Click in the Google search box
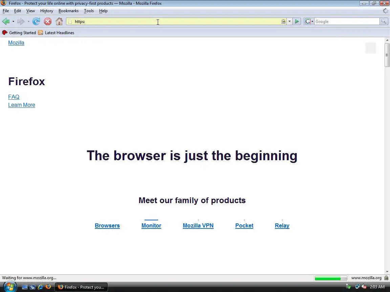The height and width of the screenshot is (292, 390). point(347,22)
